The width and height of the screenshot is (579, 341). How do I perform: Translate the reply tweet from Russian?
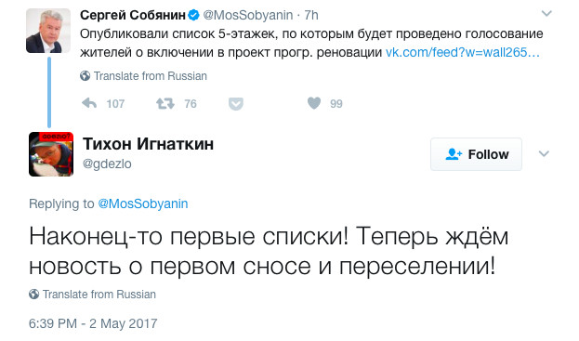[99, 295]
